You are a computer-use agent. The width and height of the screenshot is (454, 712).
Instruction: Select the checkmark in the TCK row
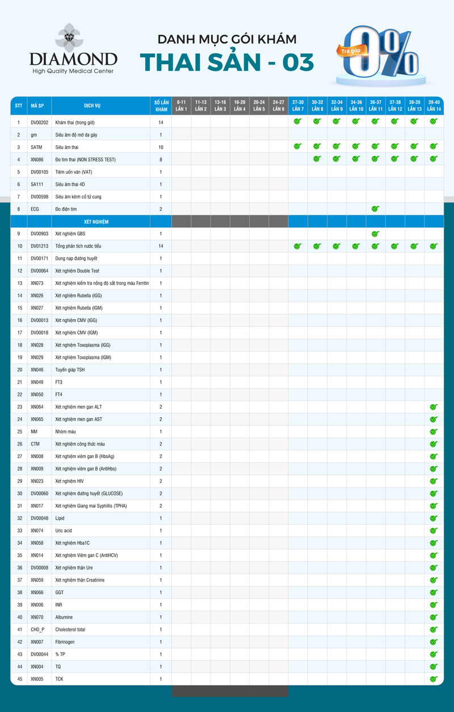point(434,679)
